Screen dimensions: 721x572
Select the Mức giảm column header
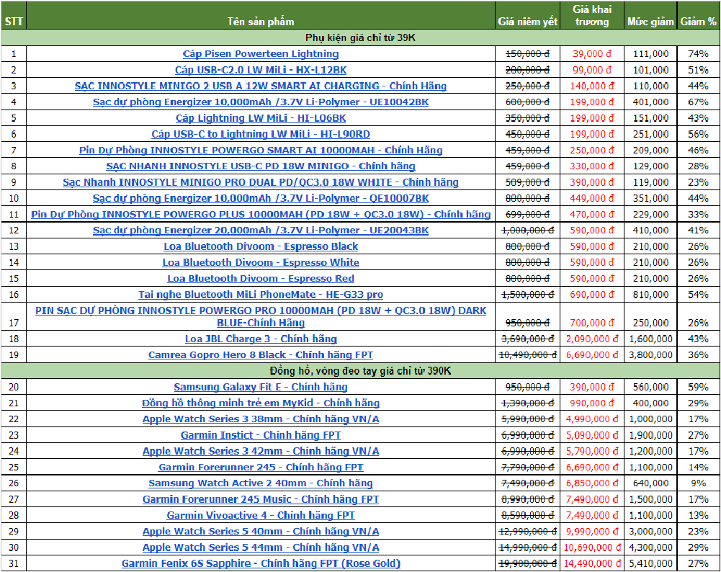click(x=650, y=16)
